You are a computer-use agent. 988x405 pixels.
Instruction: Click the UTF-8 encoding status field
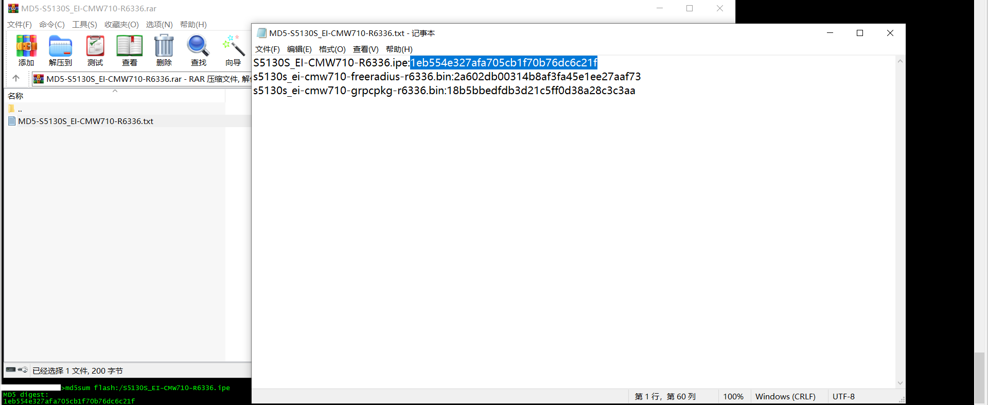[x=843, y=396]
